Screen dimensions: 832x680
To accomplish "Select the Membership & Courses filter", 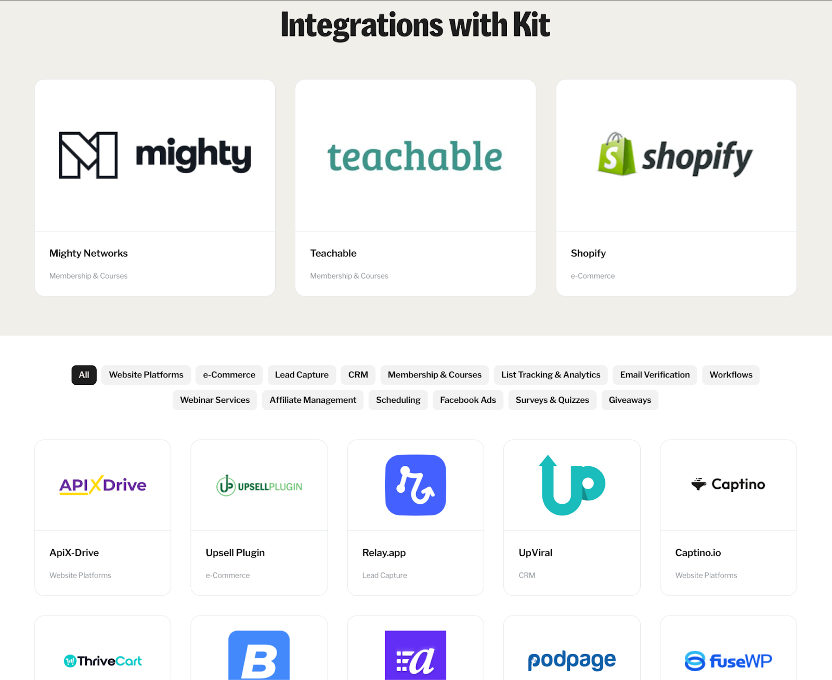I will [434, 375].
